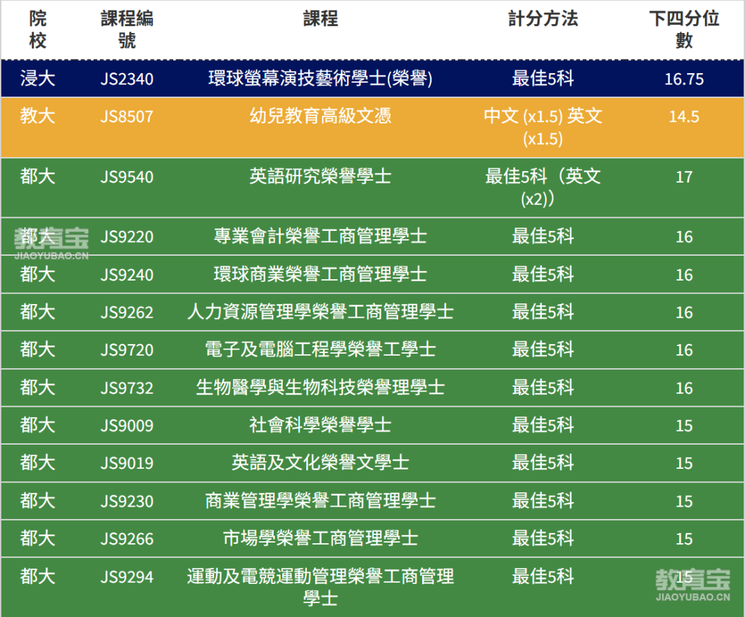Image resolution: width=745 pixels, height=617 pixels.
Task: Select 電子及電腦工程學榮譽工學士 course name
Action: (320, 349)
